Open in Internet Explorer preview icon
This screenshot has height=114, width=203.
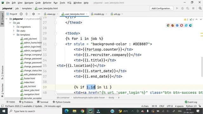[186, 25]
